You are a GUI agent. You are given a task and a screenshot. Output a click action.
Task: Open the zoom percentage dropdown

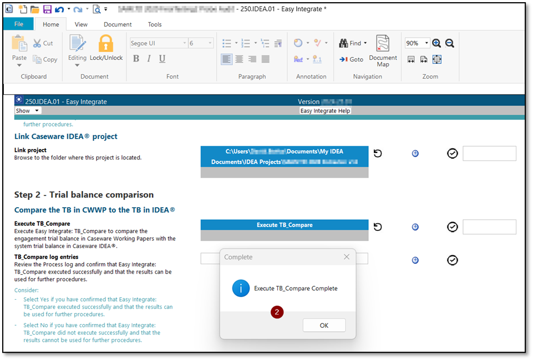coord(417,43)
